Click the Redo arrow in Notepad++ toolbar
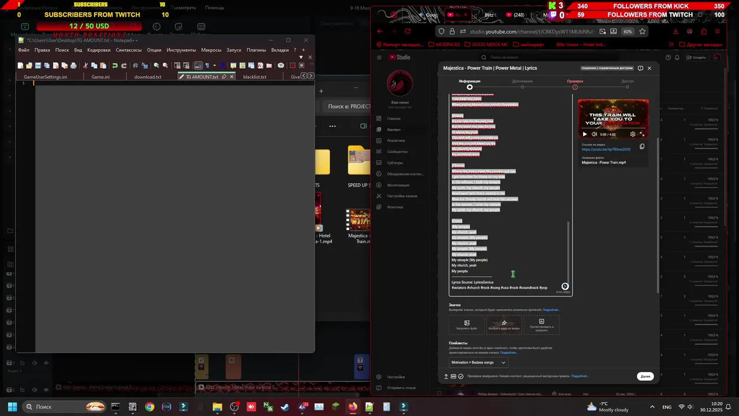The width and height of the screenshot is (739, 416). (124, 66)
